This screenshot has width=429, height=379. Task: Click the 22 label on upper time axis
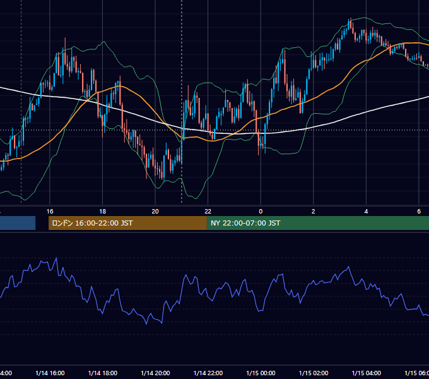point(208,212)
